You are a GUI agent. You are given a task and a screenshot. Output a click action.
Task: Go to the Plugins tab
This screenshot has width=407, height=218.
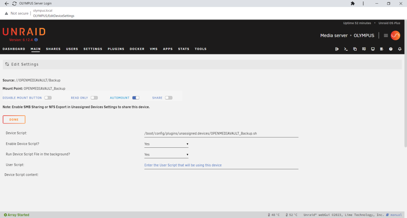coord(116,49)
